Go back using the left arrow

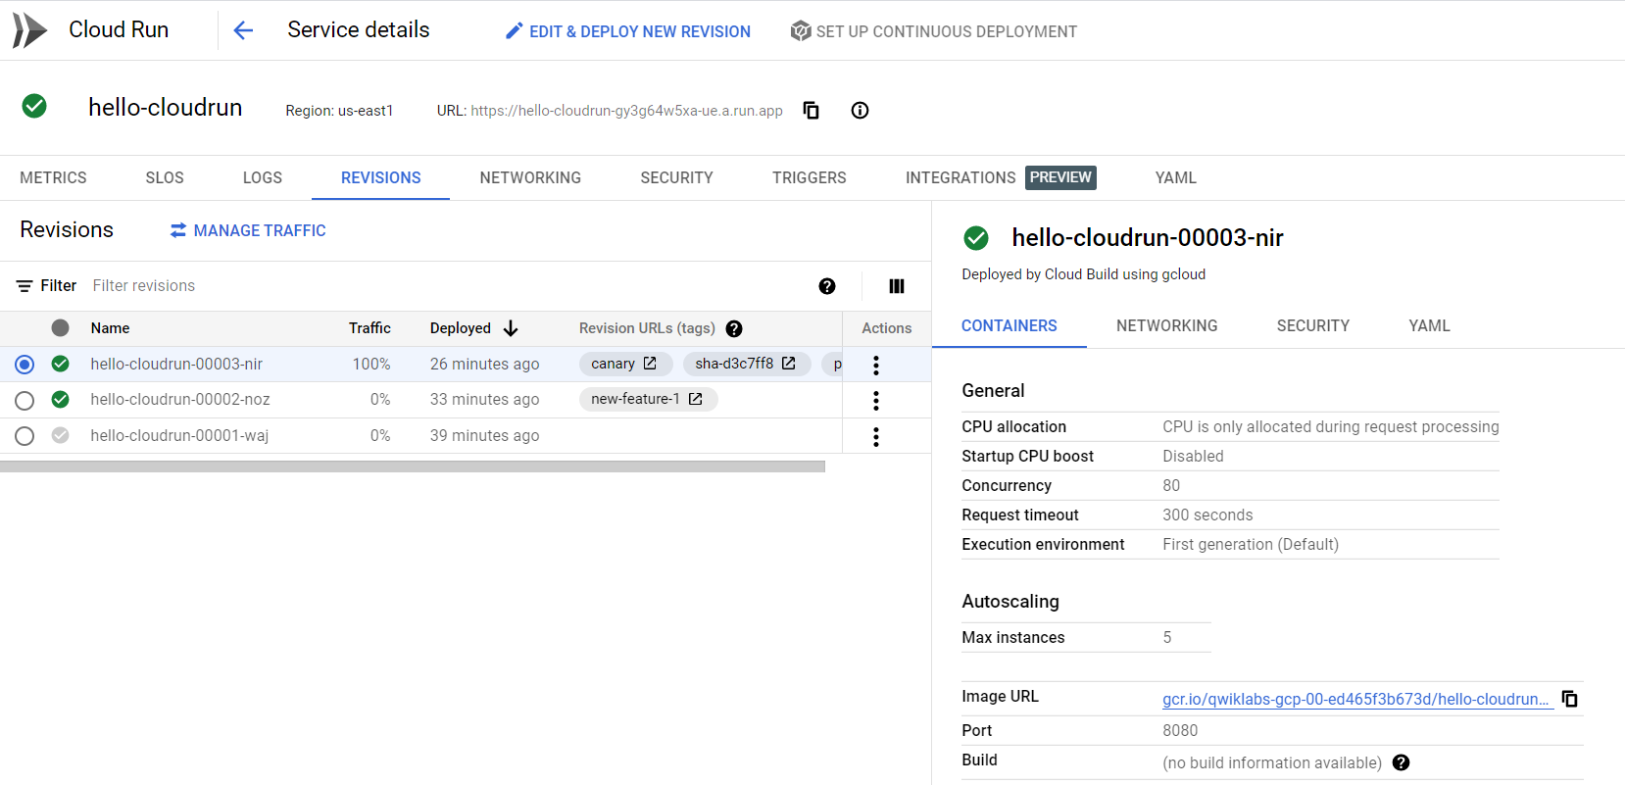coord(243,30)
